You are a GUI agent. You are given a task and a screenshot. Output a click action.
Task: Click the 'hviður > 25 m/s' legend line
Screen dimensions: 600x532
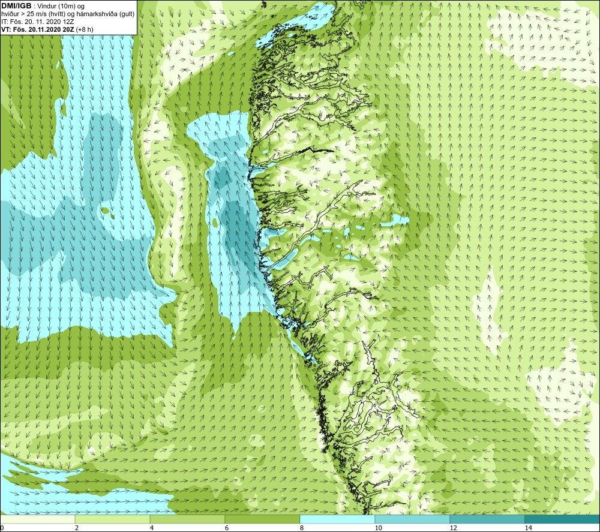click(68, 14)
